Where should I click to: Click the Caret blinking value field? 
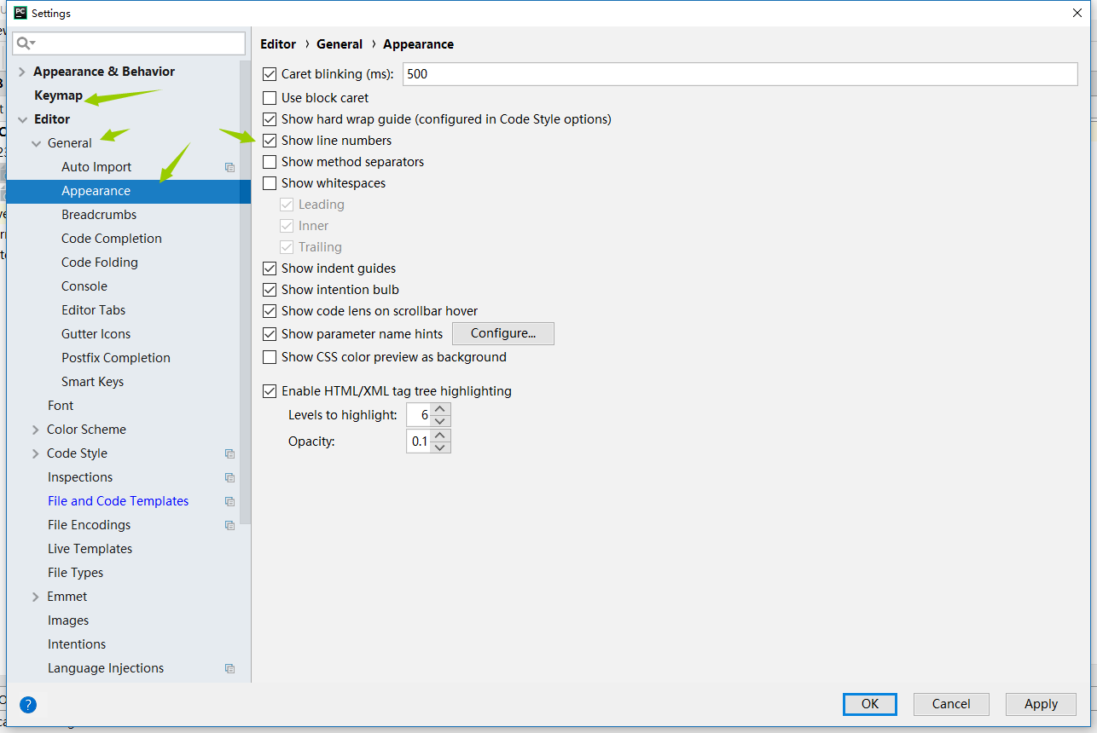[x=739, y=74]
